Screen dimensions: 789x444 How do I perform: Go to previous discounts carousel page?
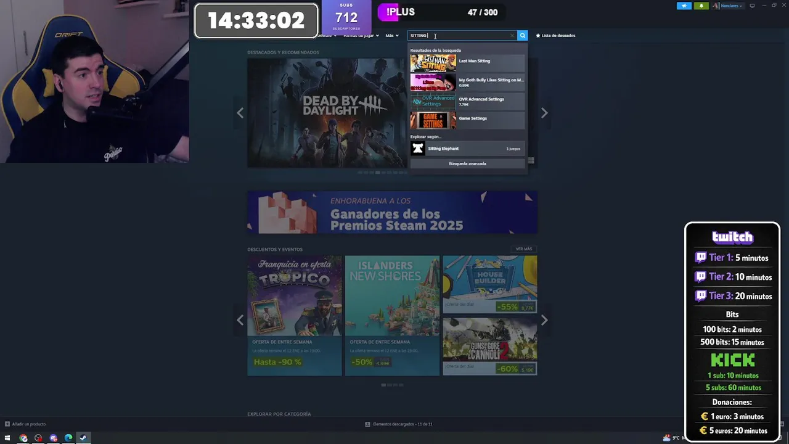click(240, 320)
